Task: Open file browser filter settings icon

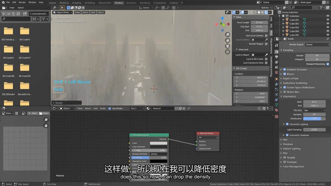Action: click(x=45, y=19)
